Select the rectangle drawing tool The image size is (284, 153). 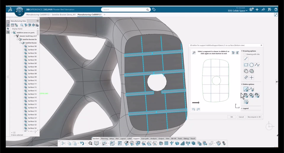(246, 65)
